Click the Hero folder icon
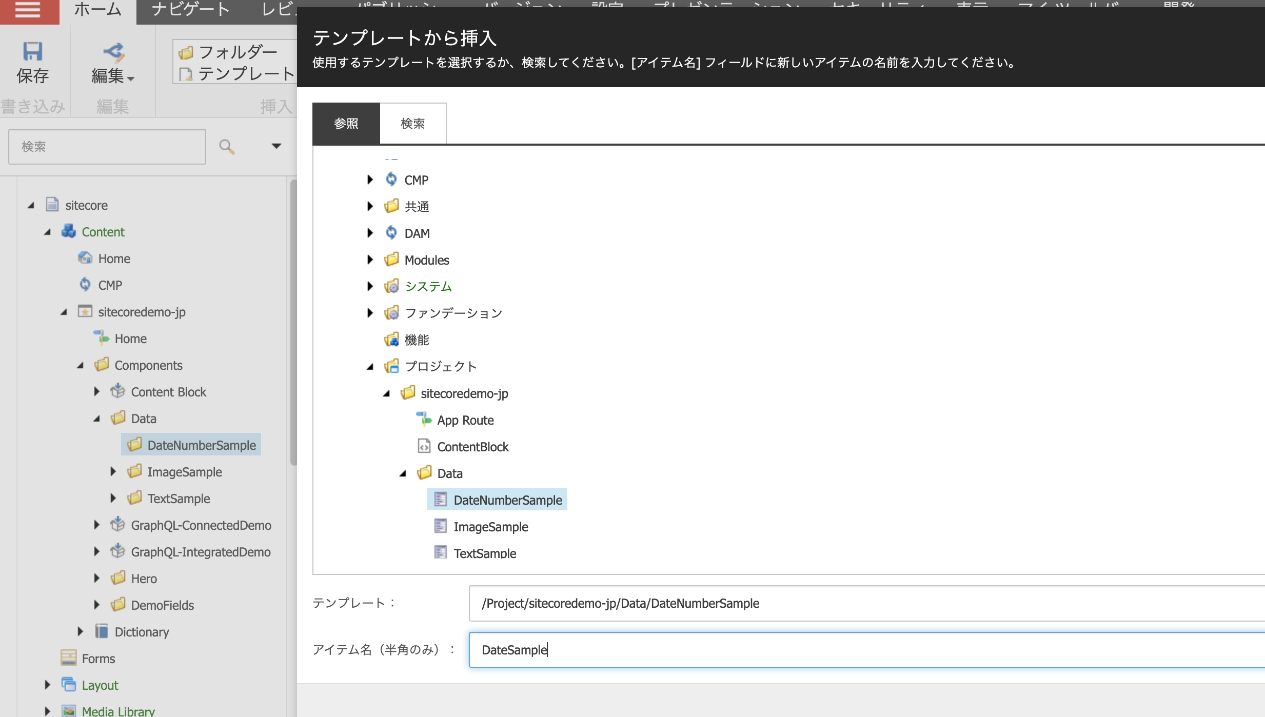 pos(118,578)
